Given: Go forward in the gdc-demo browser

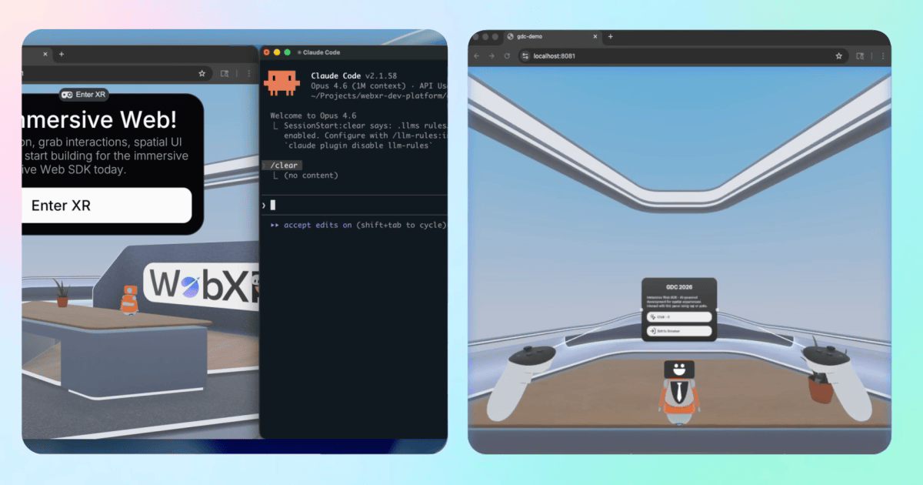Looking at the screenshot, I should pyautogui.click(x=492, y=56).
